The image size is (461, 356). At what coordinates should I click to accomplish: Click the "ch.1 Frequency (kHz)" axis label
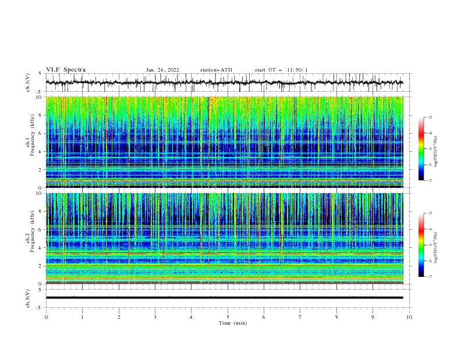(30, 135)
